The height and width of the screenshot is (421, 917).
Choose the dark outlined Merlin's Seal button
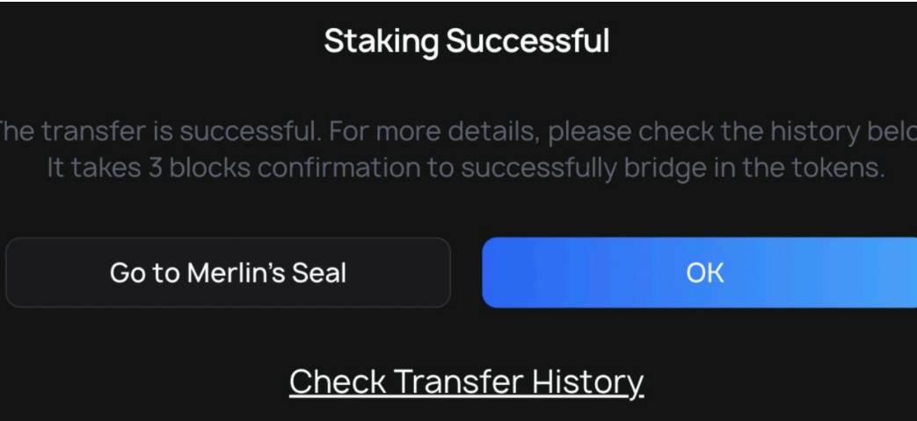click(x=228, y=272)
